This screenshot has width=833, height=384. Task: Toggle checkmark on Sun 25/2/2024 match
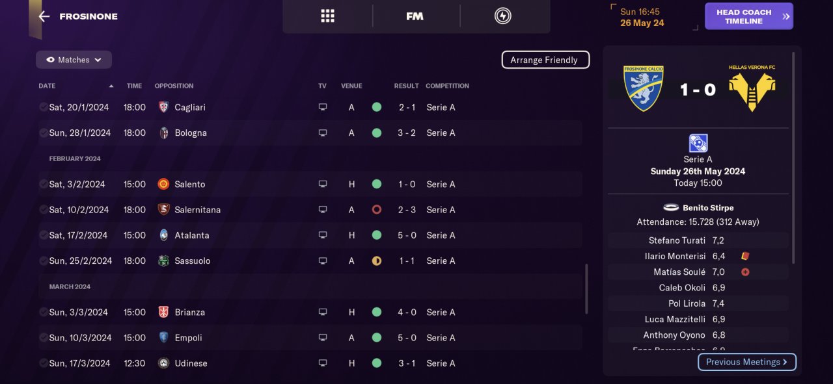pyautogui.click(x=43, y=261)
